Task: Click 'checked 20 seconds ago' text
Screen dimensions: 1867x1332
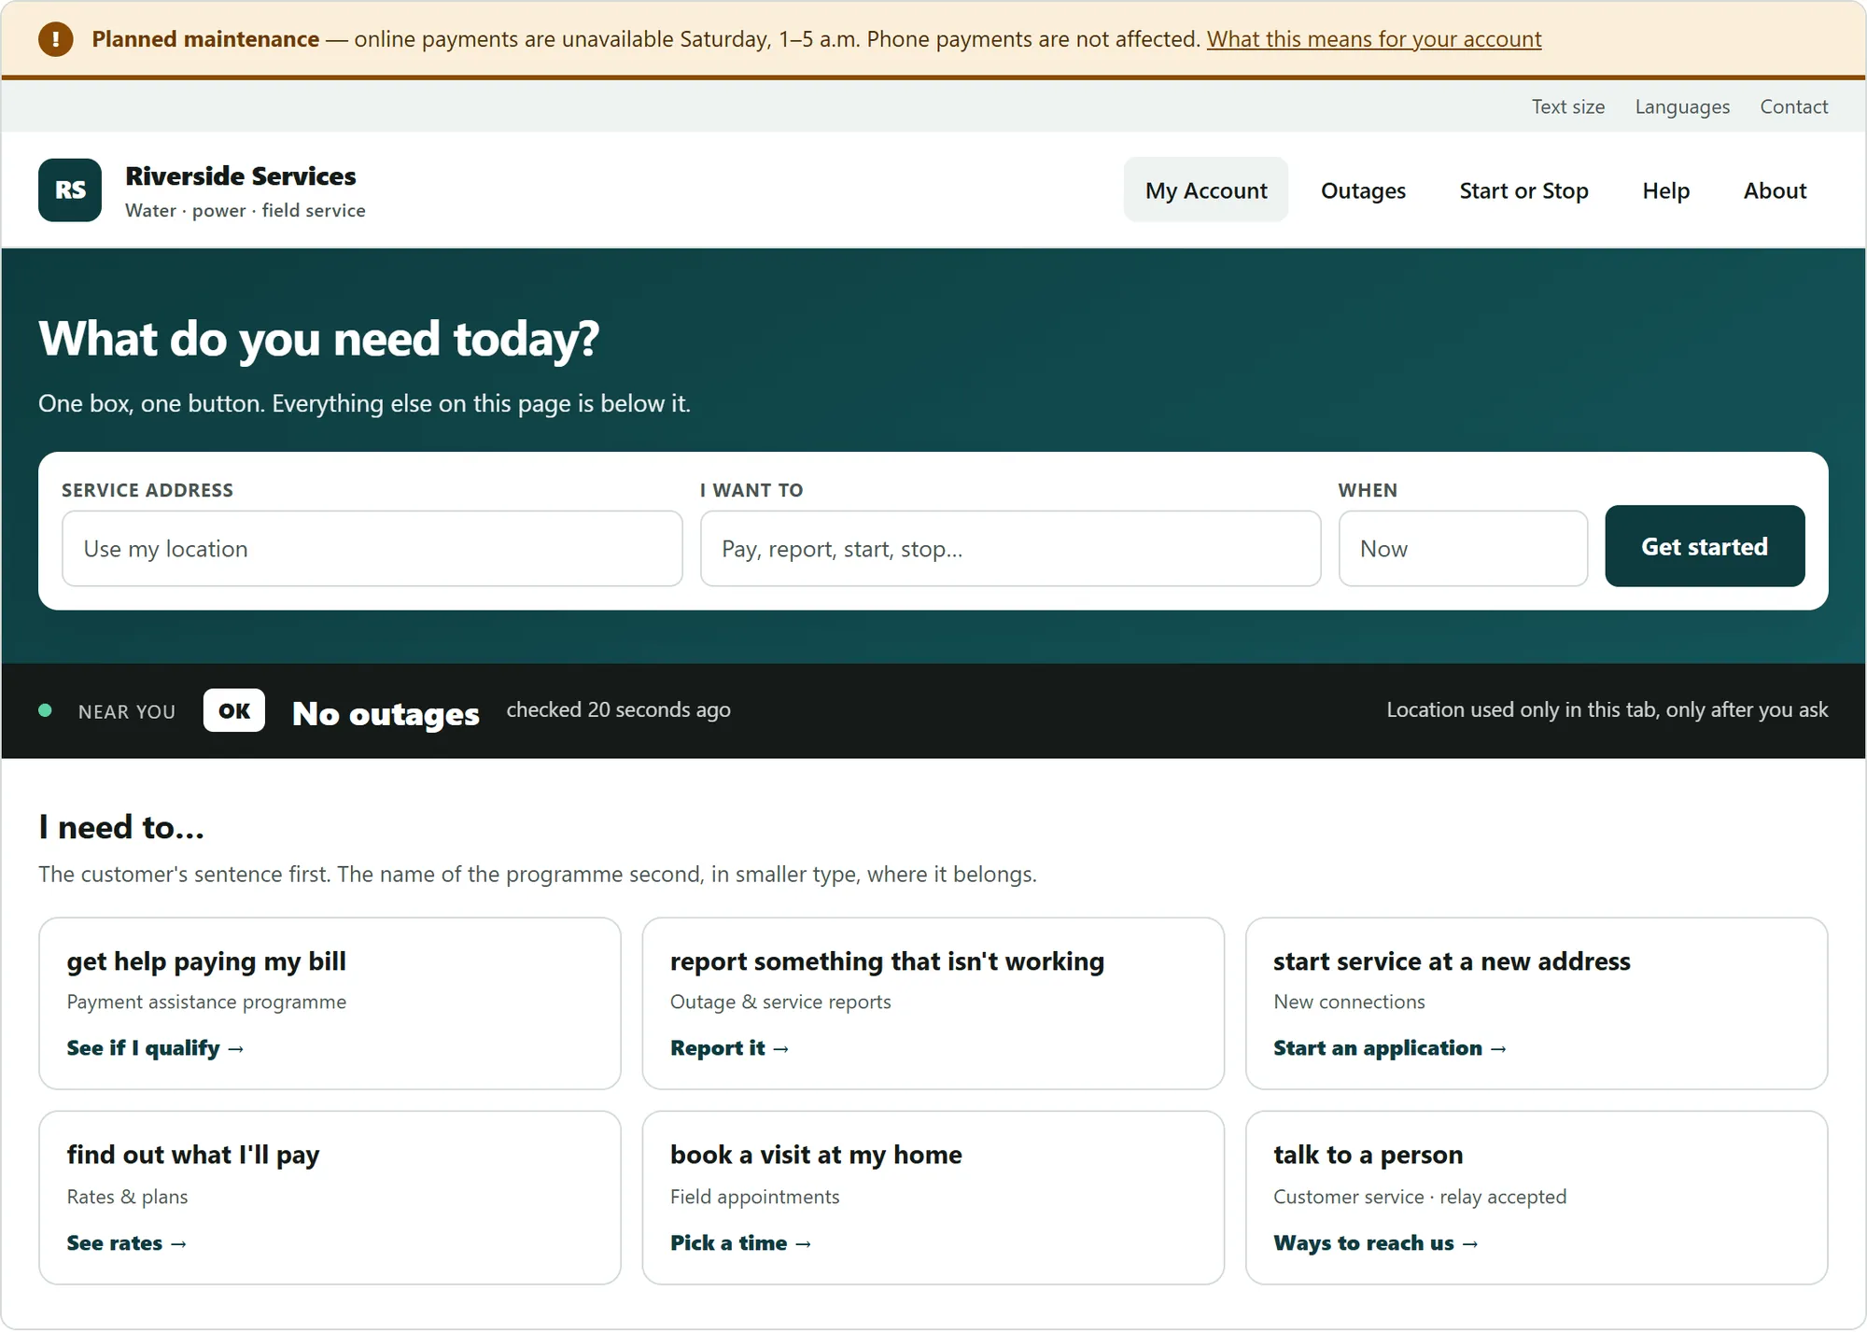Action: (x=618, y=710)
